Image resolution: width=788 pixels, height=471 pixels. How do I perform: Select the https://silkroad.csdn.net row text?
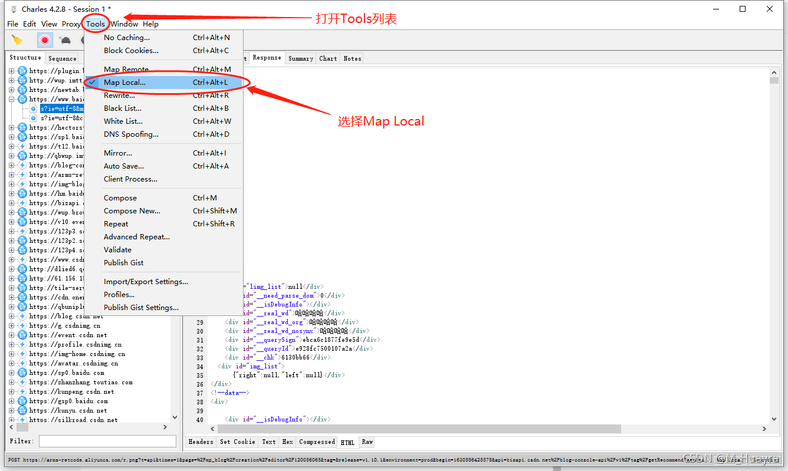(x=73, y=420)
